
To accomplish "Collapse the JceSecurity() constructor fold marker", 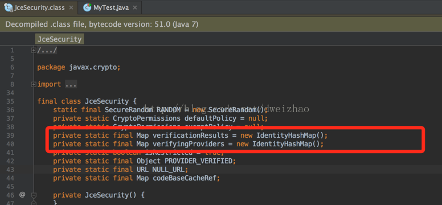I will [34, 195].
